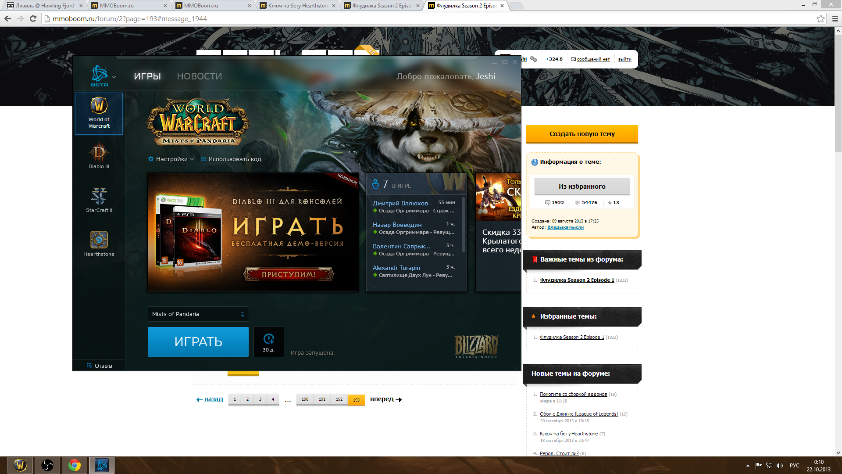Open the OBS taskbar icon
This screenshot has height=474, width=842.
click(47, 465)
